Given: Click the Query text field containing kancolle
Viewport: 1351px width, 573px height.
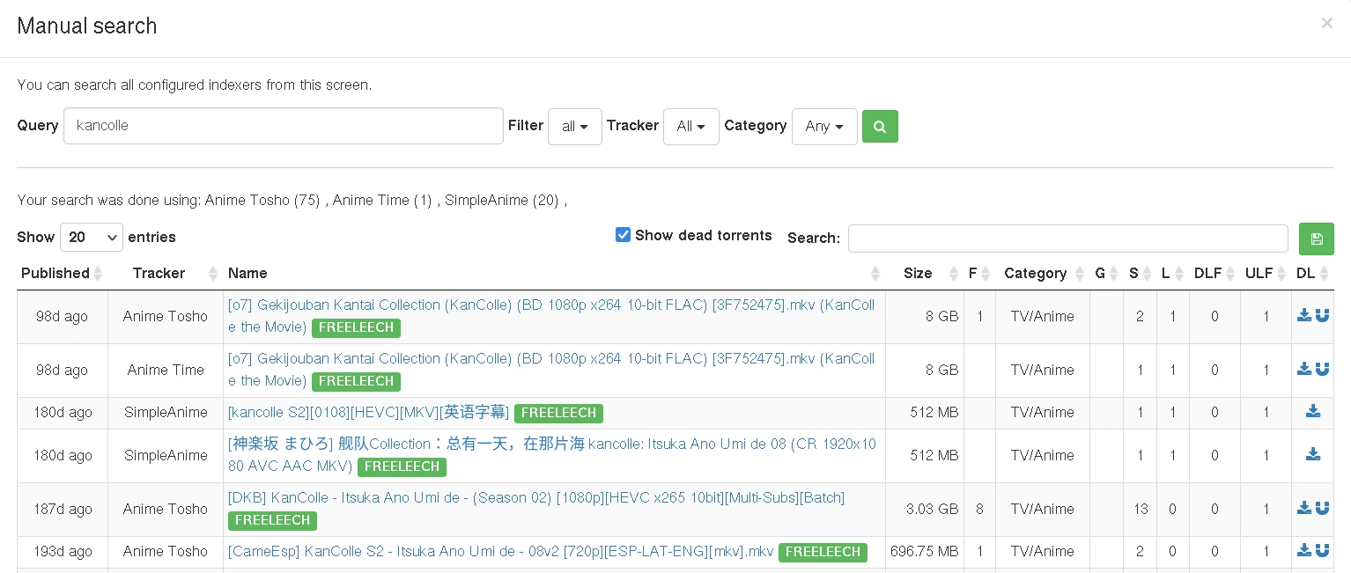Looking at the screenshot, I should click(x=283, y=126).
